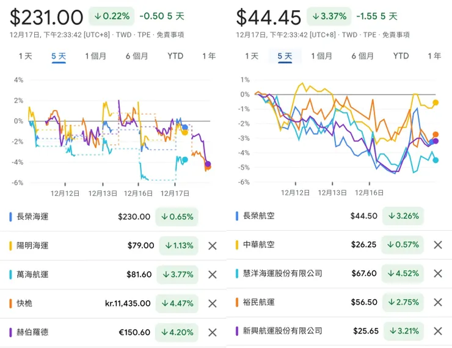Click the ↓3.37% change badge
The width and height of the screenshot is (452, 348).
tap(329, 16)
